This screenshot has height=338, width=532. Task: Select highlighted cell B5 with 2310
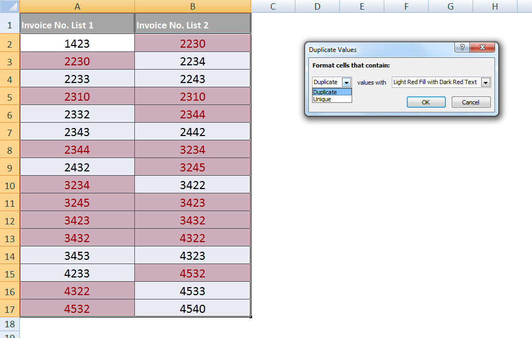[x=193, y=96]
